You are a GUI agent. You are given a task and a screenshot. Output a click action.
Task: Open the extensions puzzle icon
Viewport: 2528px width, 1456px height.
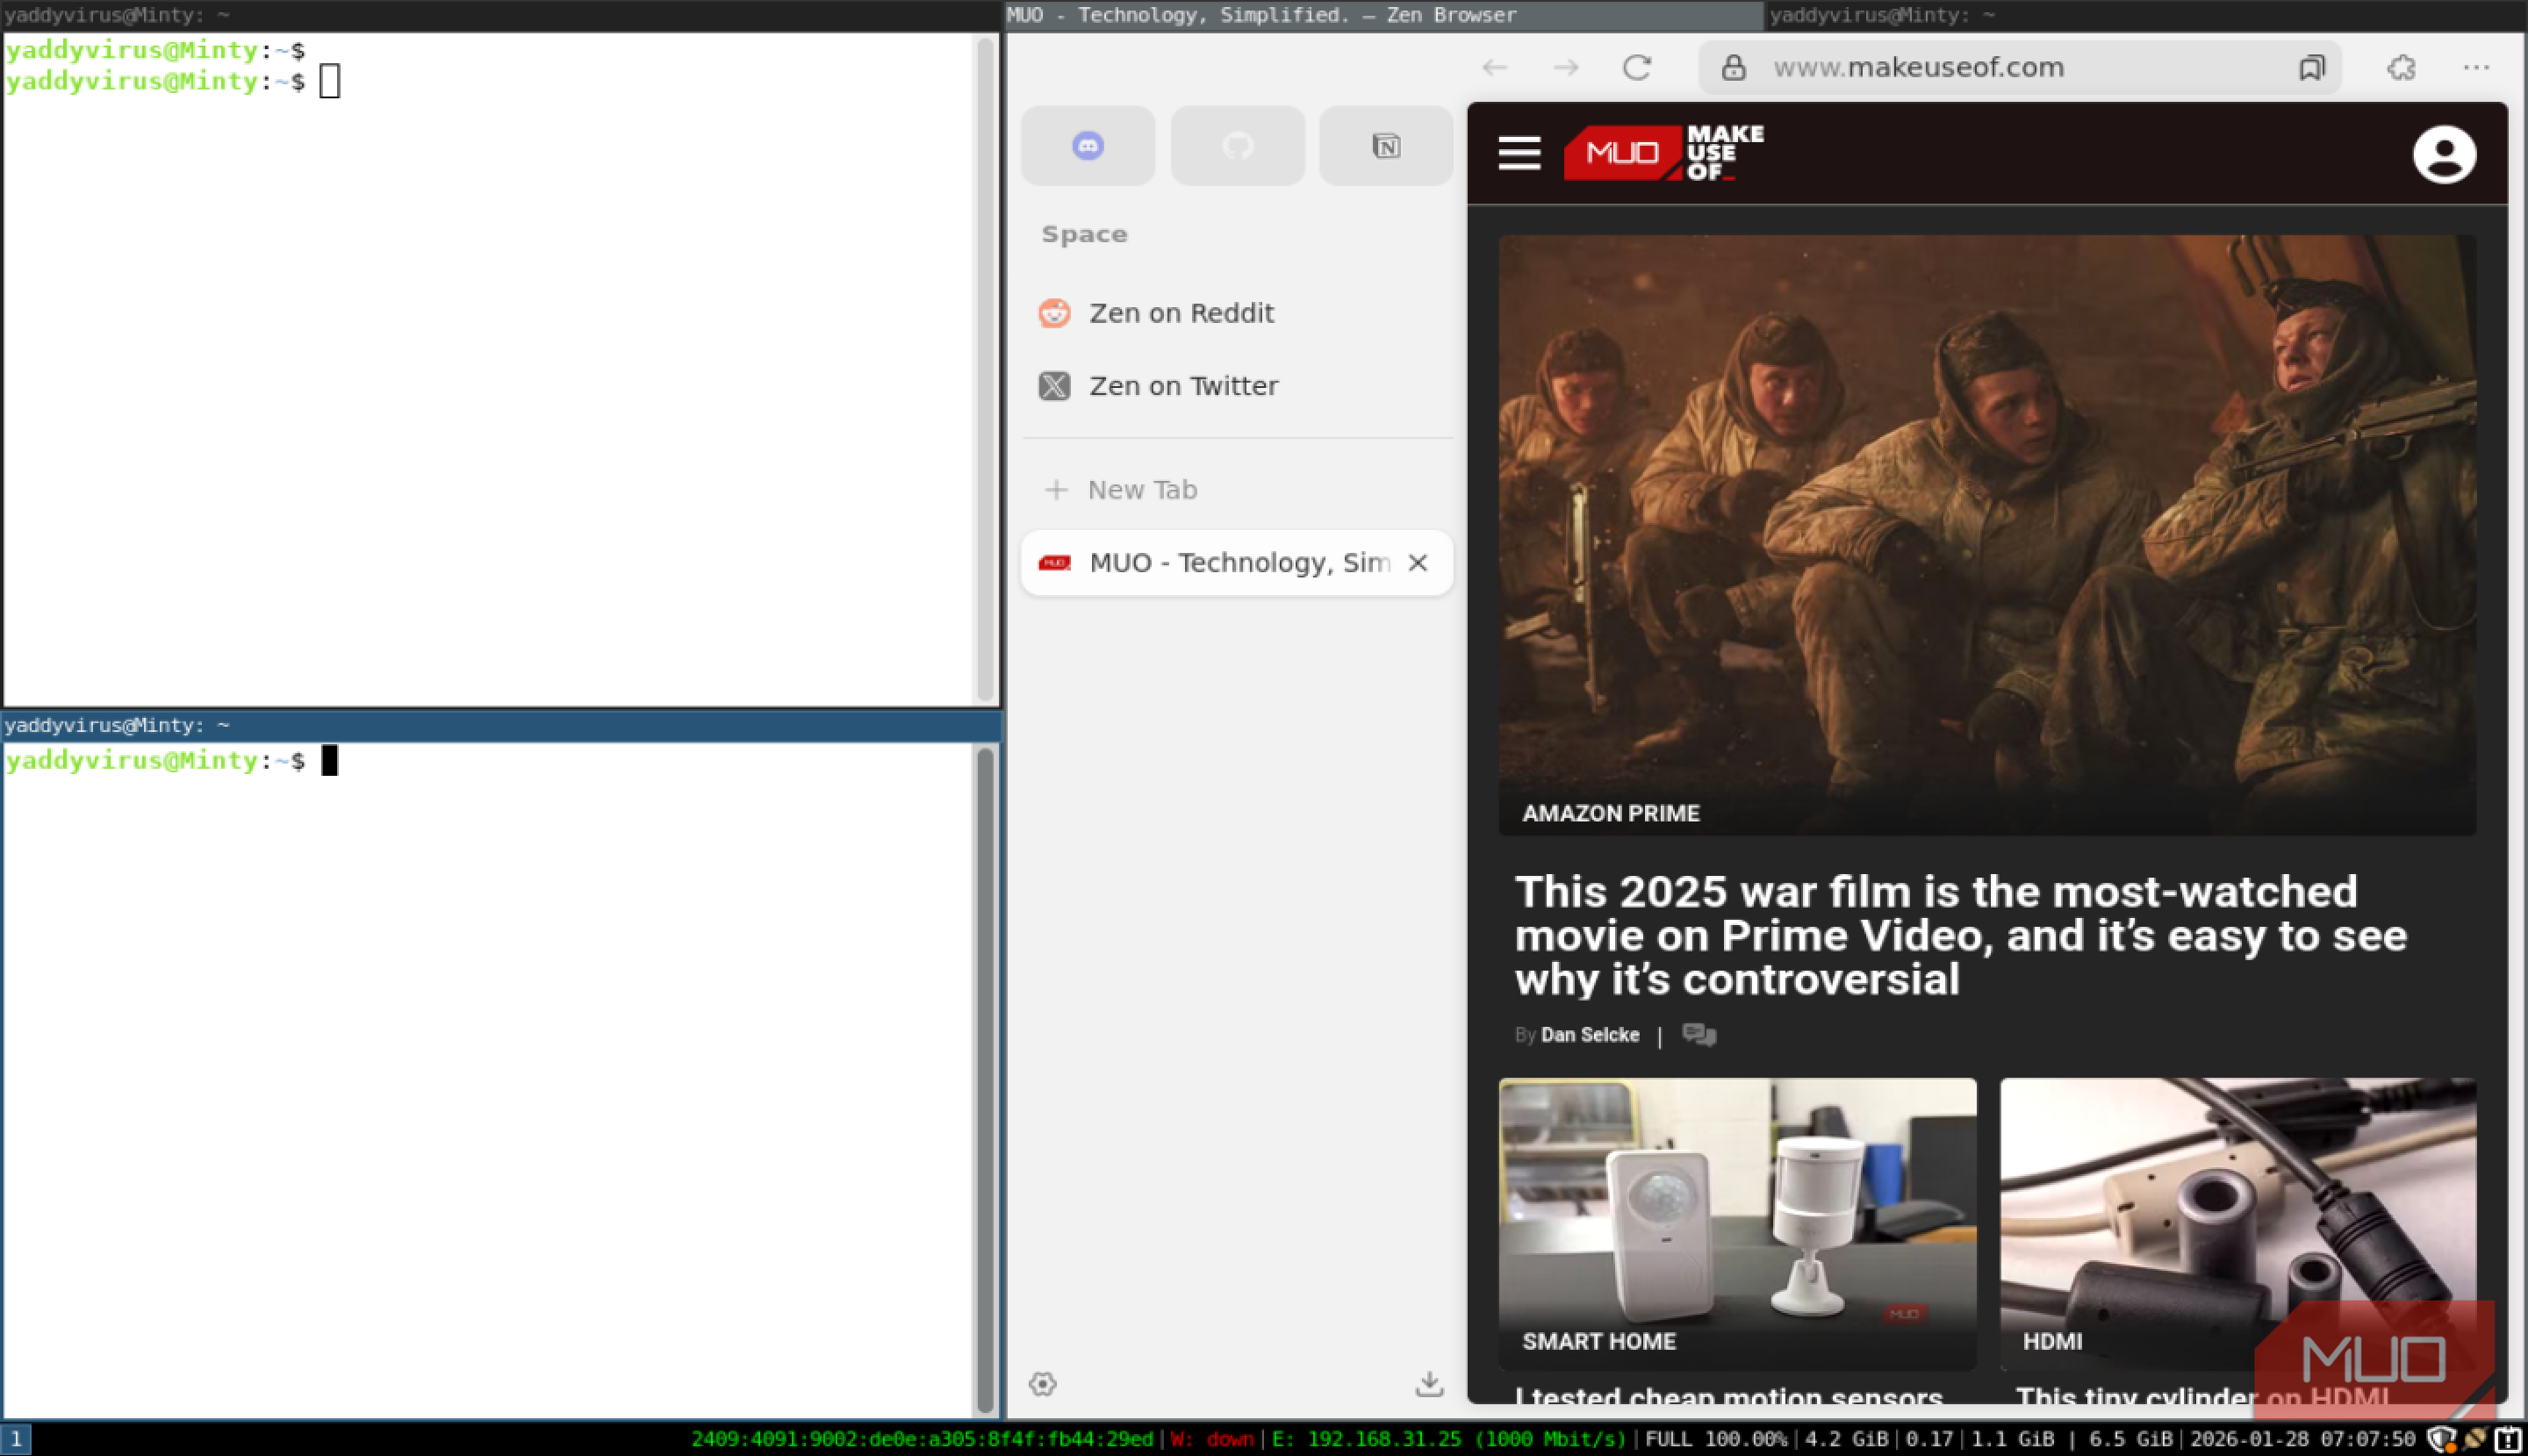click(x=2401, y=67)
